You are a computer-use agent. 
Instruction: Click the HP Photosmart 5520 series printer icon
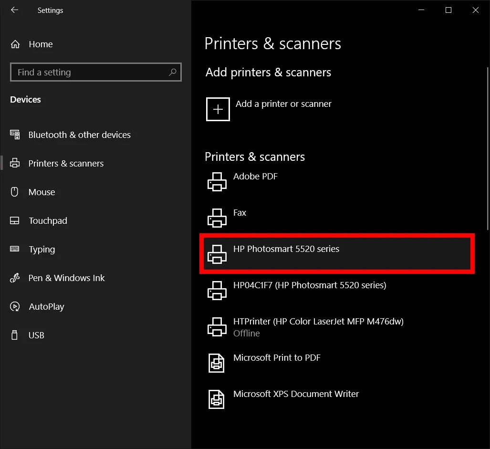[x=217, y=254]
